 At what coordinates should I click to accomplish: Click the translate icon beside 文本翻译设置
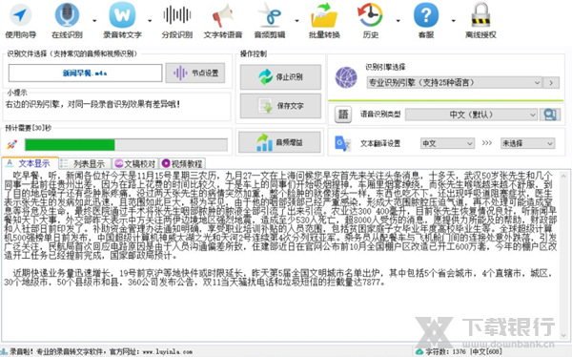coord(342,143)
